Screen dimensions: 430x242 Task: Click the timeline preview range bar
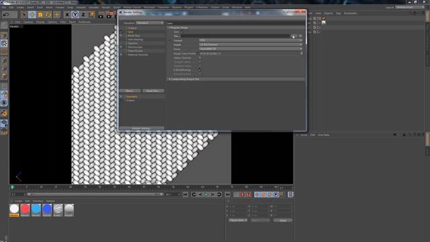95,194
